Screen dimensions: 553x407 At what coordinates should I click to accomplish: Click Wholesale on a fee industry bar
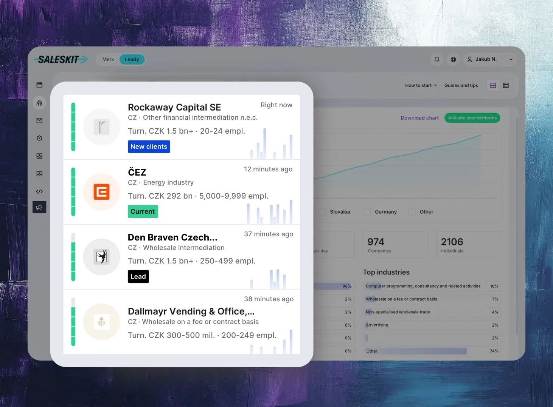(x=432, y=299)
